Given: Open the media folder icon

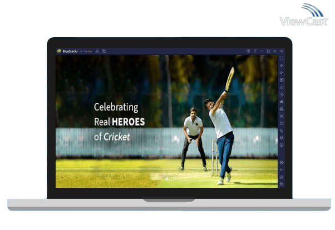Looking at the screenshot, I should click(x=282, y=123).
